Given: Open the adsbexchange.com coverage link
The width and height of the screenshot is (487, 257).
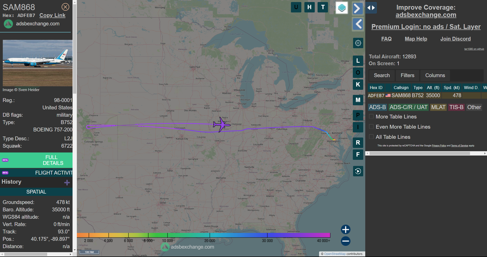Looking at the screenshot, I should tap(426, 15).
